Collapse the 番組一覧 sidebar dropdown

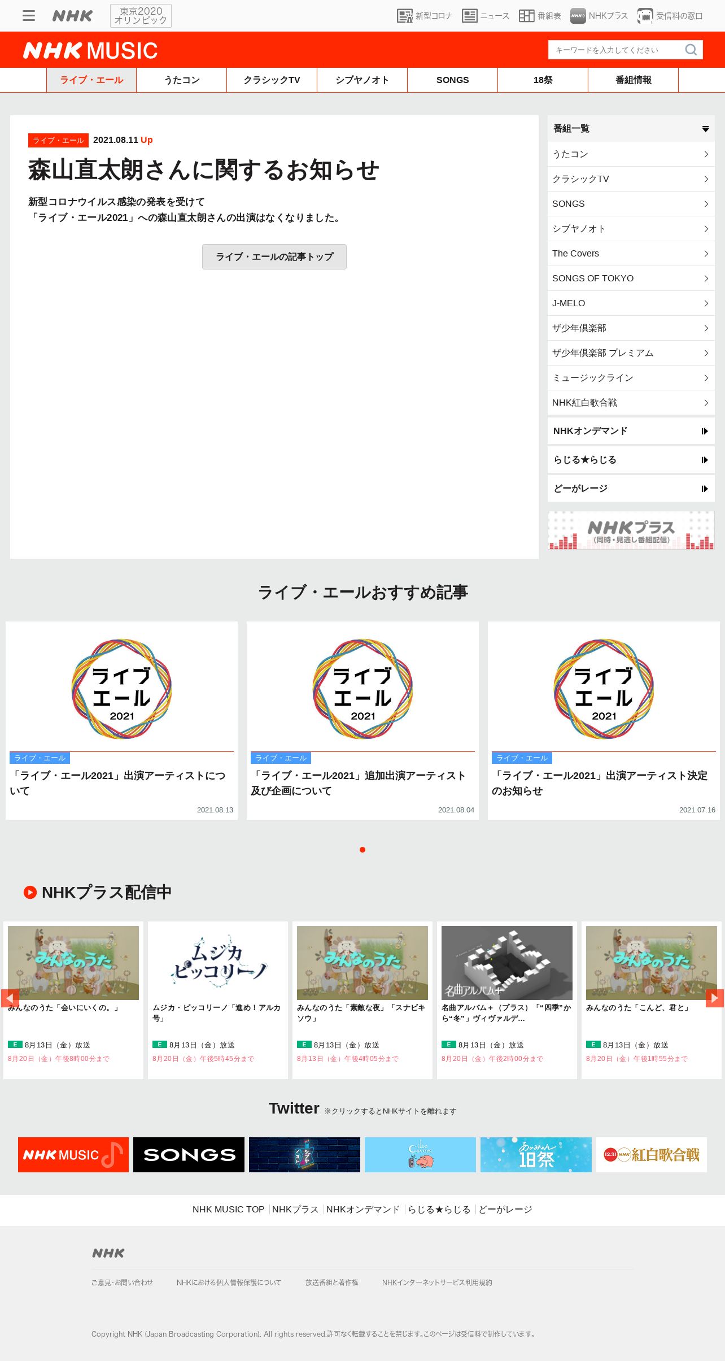coord(631,129)
